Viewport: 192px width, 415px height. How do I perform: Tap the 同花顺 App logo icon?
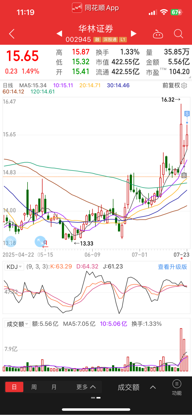tap(77, 8)
